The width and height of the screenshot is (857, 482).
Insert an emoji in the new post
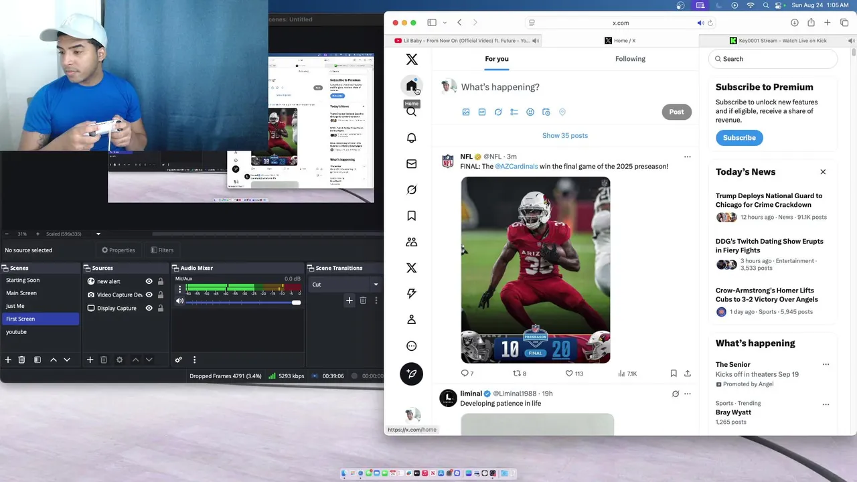(x=530, y=112)
